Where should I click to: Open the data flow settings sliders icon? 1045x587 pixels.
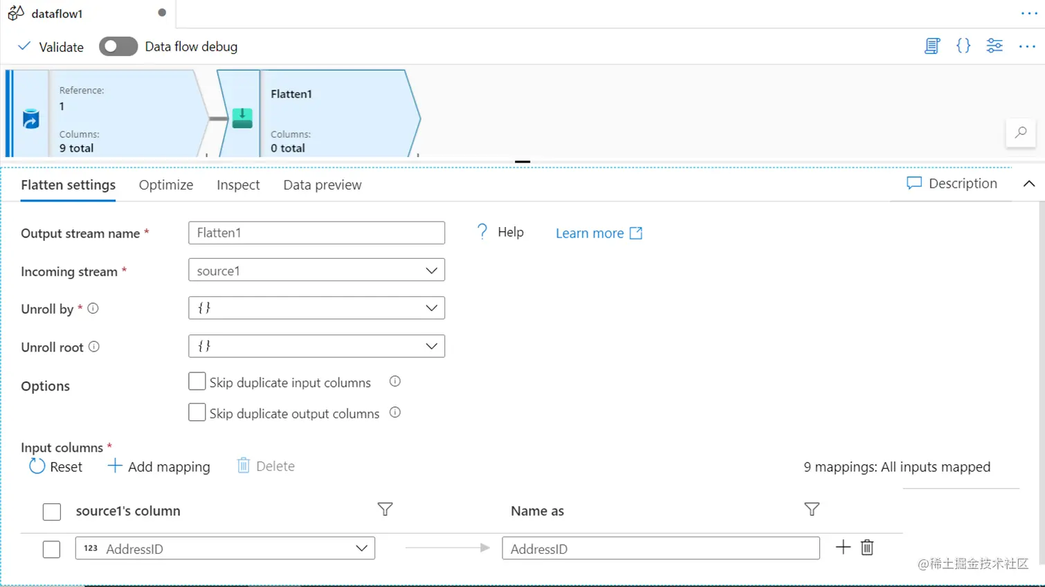994,46
